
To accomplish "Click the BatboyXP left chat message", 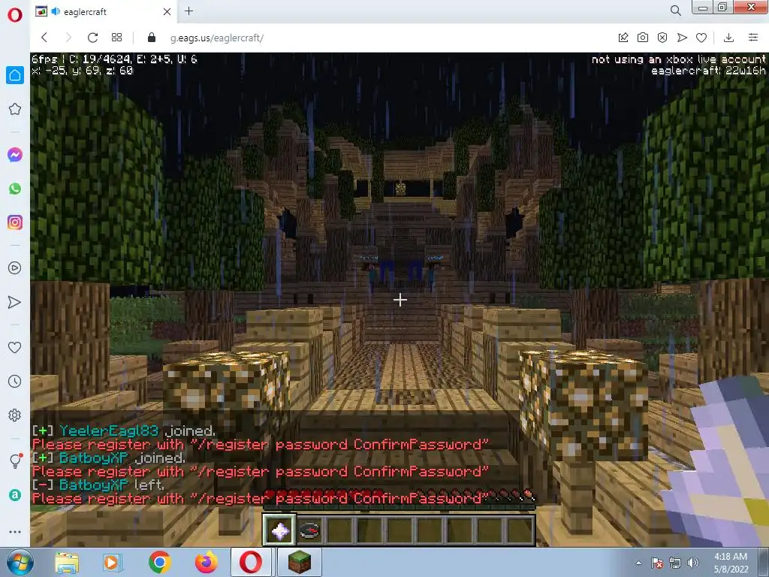I will pos(98,485).
